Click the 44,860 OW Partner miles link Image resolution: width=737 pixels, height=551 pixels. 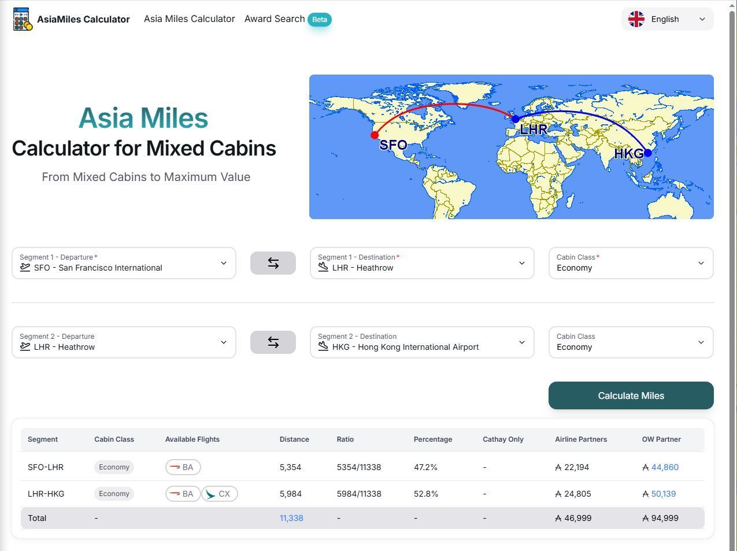[x=665, y=467]
